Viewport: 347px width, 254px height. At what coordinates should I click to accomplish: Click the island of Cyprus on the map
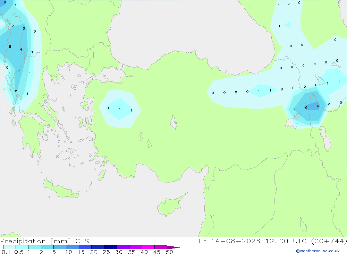point(169,206)
